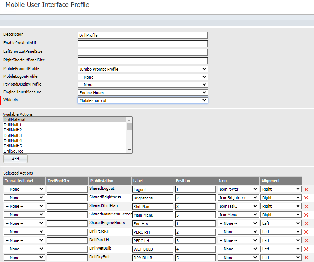Viewport: 314px width, 262px height.
Task: Expand the MobilePromptProfile dropdown
Action: tap(142, 69)
